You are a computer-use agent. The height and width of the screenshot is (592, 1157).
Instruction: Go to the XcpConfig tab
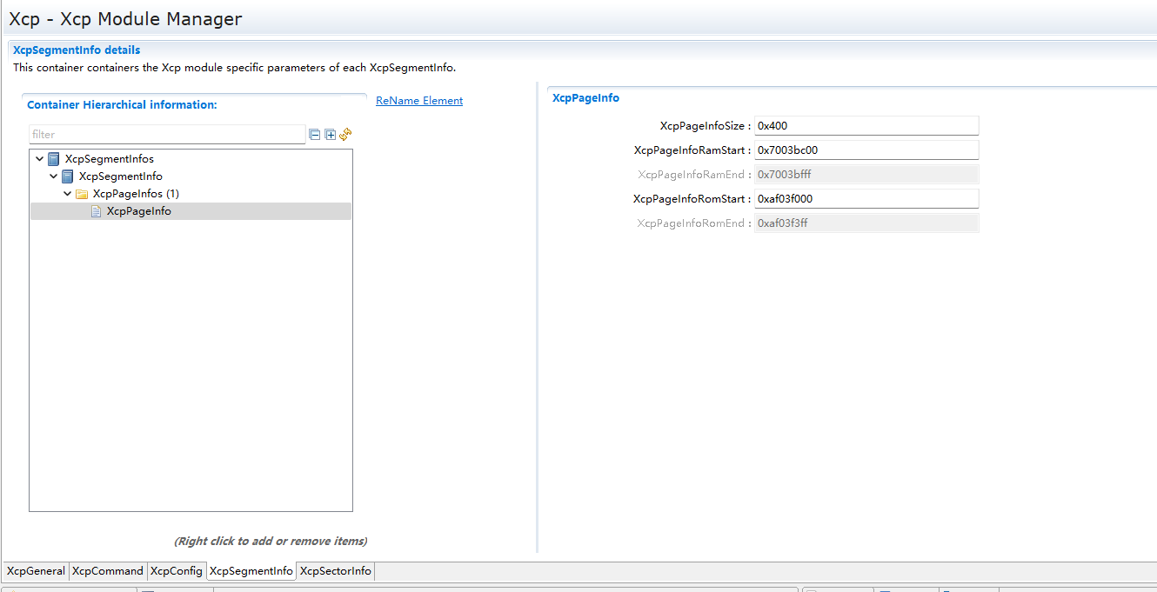pyautogui.click(x=176, y=571)
